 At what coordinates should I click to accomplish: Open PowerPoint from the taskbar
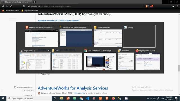(x=68, y=98)
